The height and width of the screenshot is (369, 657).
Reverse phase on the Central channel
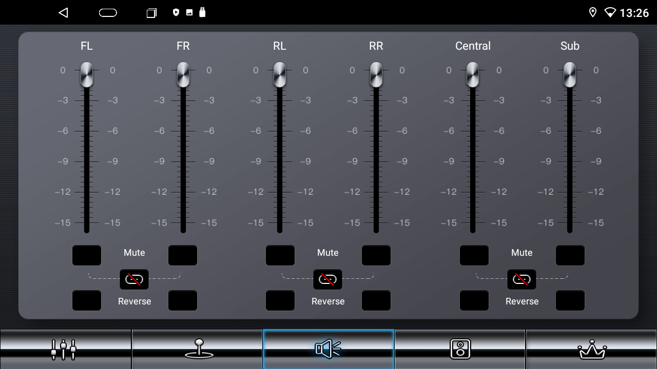[474, 300]
